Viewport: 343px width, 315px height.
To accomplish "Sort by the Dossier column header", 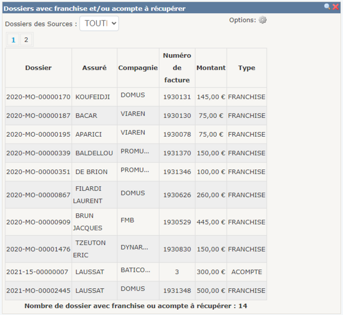I will [38, 68].
